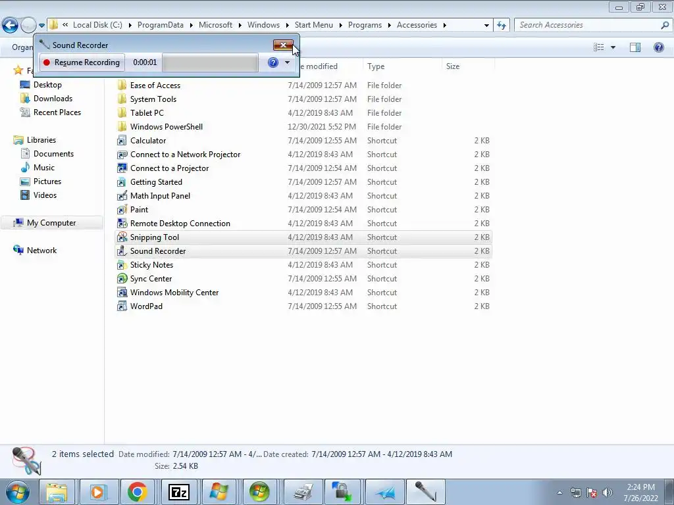
Task: Select the Sound Recorder shortcut icon in list
Action: pos(122,251)
